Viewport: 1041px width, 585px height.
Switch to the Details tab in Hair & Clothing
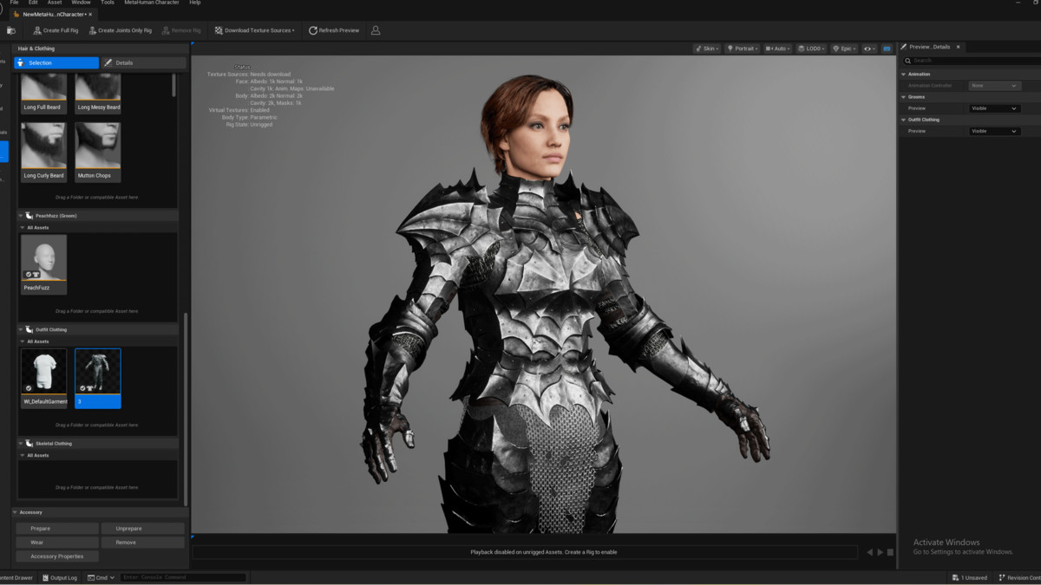tap(143, 63)
